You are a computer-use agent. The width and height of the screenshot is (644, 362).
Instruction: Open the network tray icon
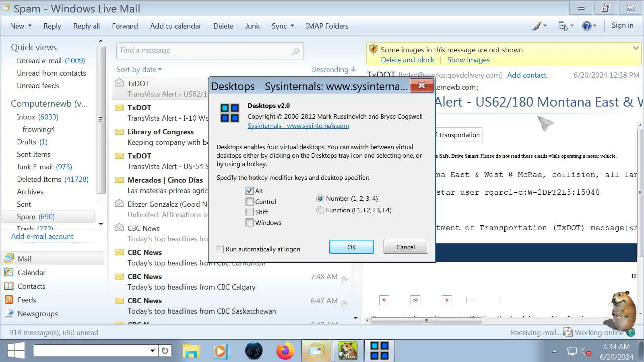pos(572,352)
